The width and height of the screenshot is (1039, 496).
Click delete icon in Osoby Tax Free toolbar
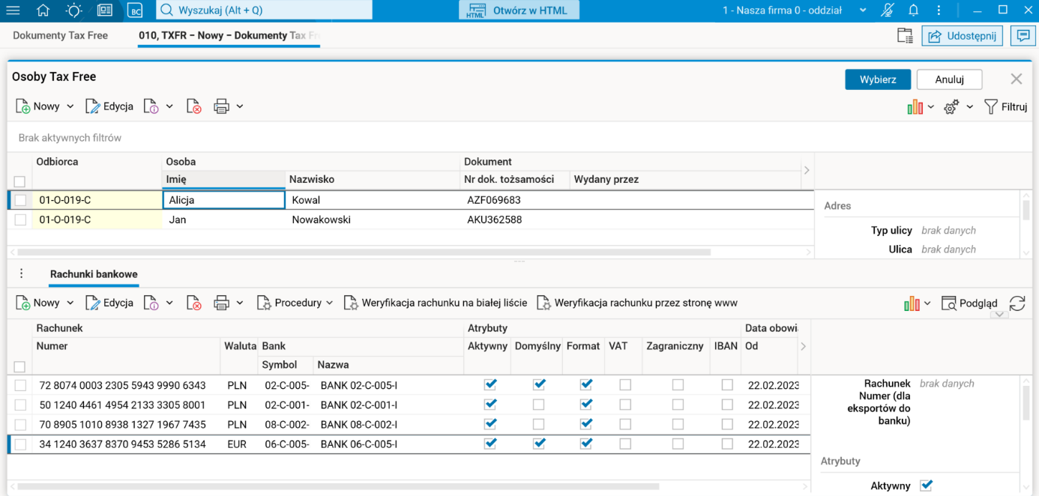[x=194, y=106]
